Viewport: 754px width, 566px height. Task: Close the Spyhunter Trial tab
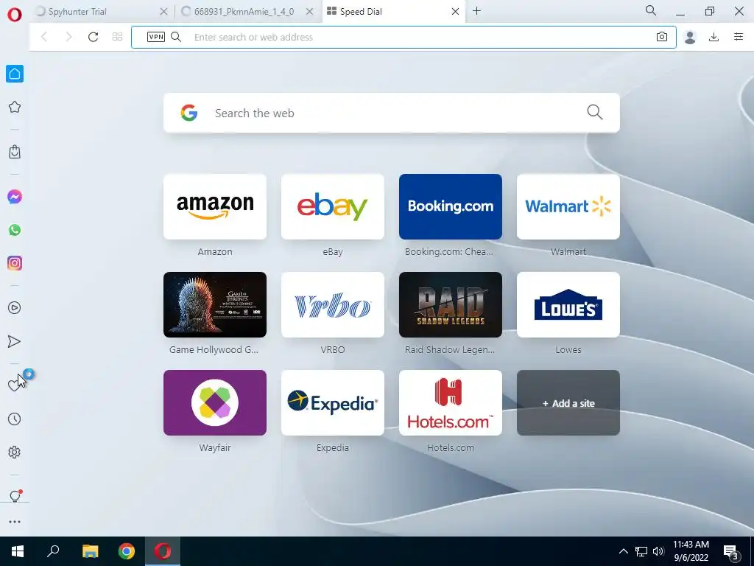[x=163, y=12]
